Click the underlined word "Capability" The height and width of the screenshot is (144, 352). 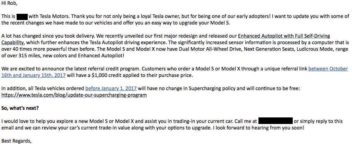pos(12,42)
